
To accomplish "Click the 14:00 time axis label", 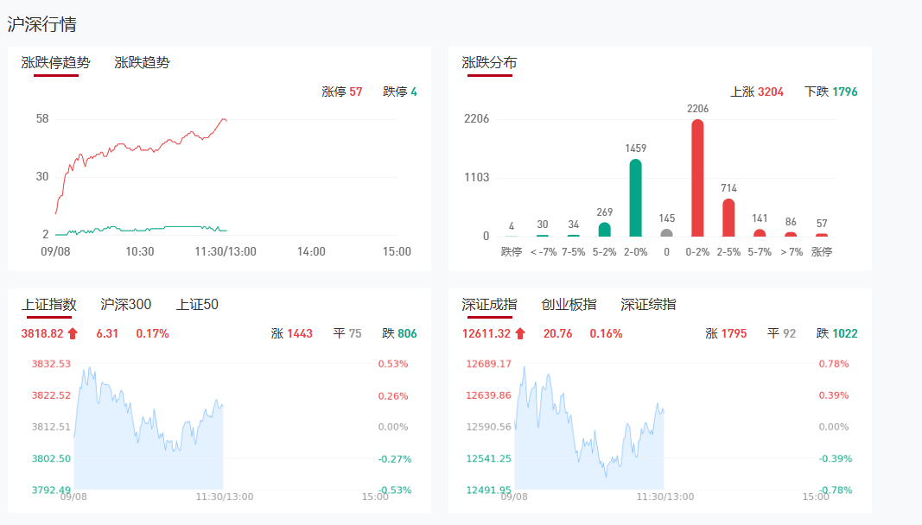I will tap(311, 251).
